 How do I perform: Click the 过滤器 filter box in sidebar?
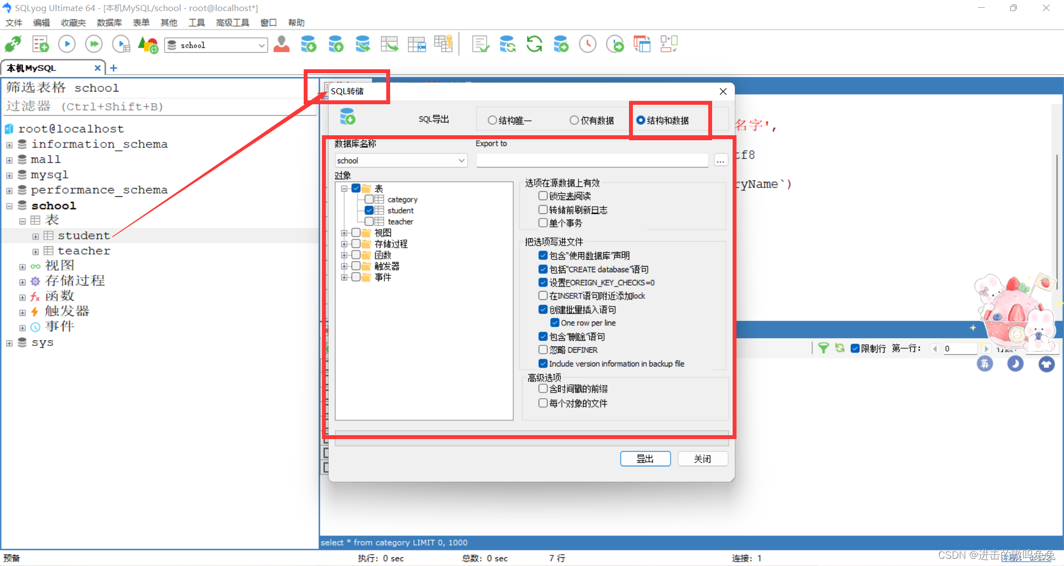coord(161,106)
